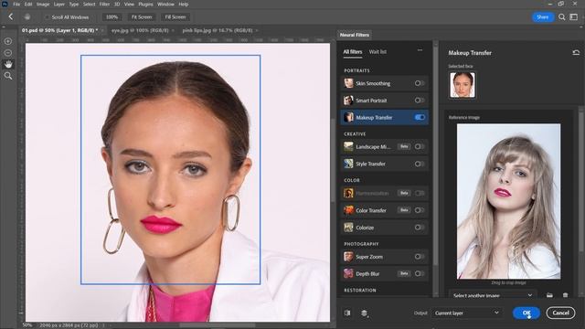Select the magnifier Zoom tool

[x=8, y=76]
